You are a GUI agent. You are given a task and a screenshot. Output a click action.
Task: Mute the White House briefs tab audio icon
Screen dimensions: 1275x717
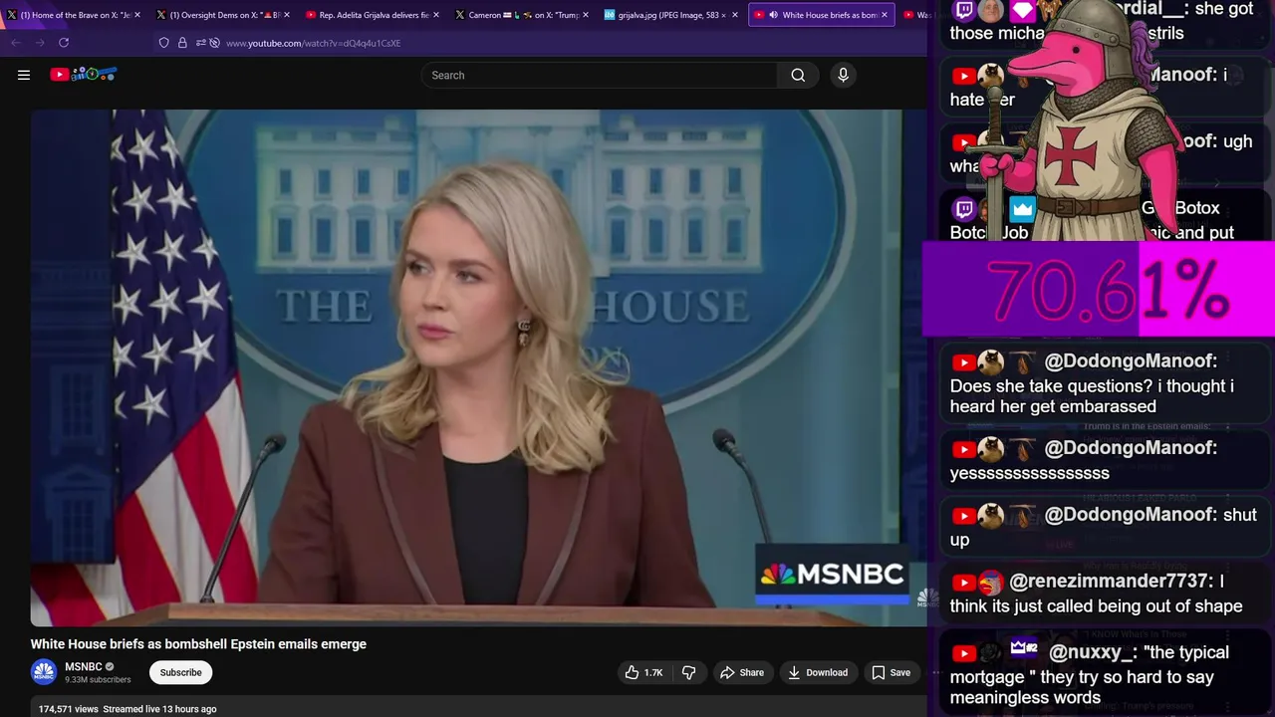[x=773, y=15]
